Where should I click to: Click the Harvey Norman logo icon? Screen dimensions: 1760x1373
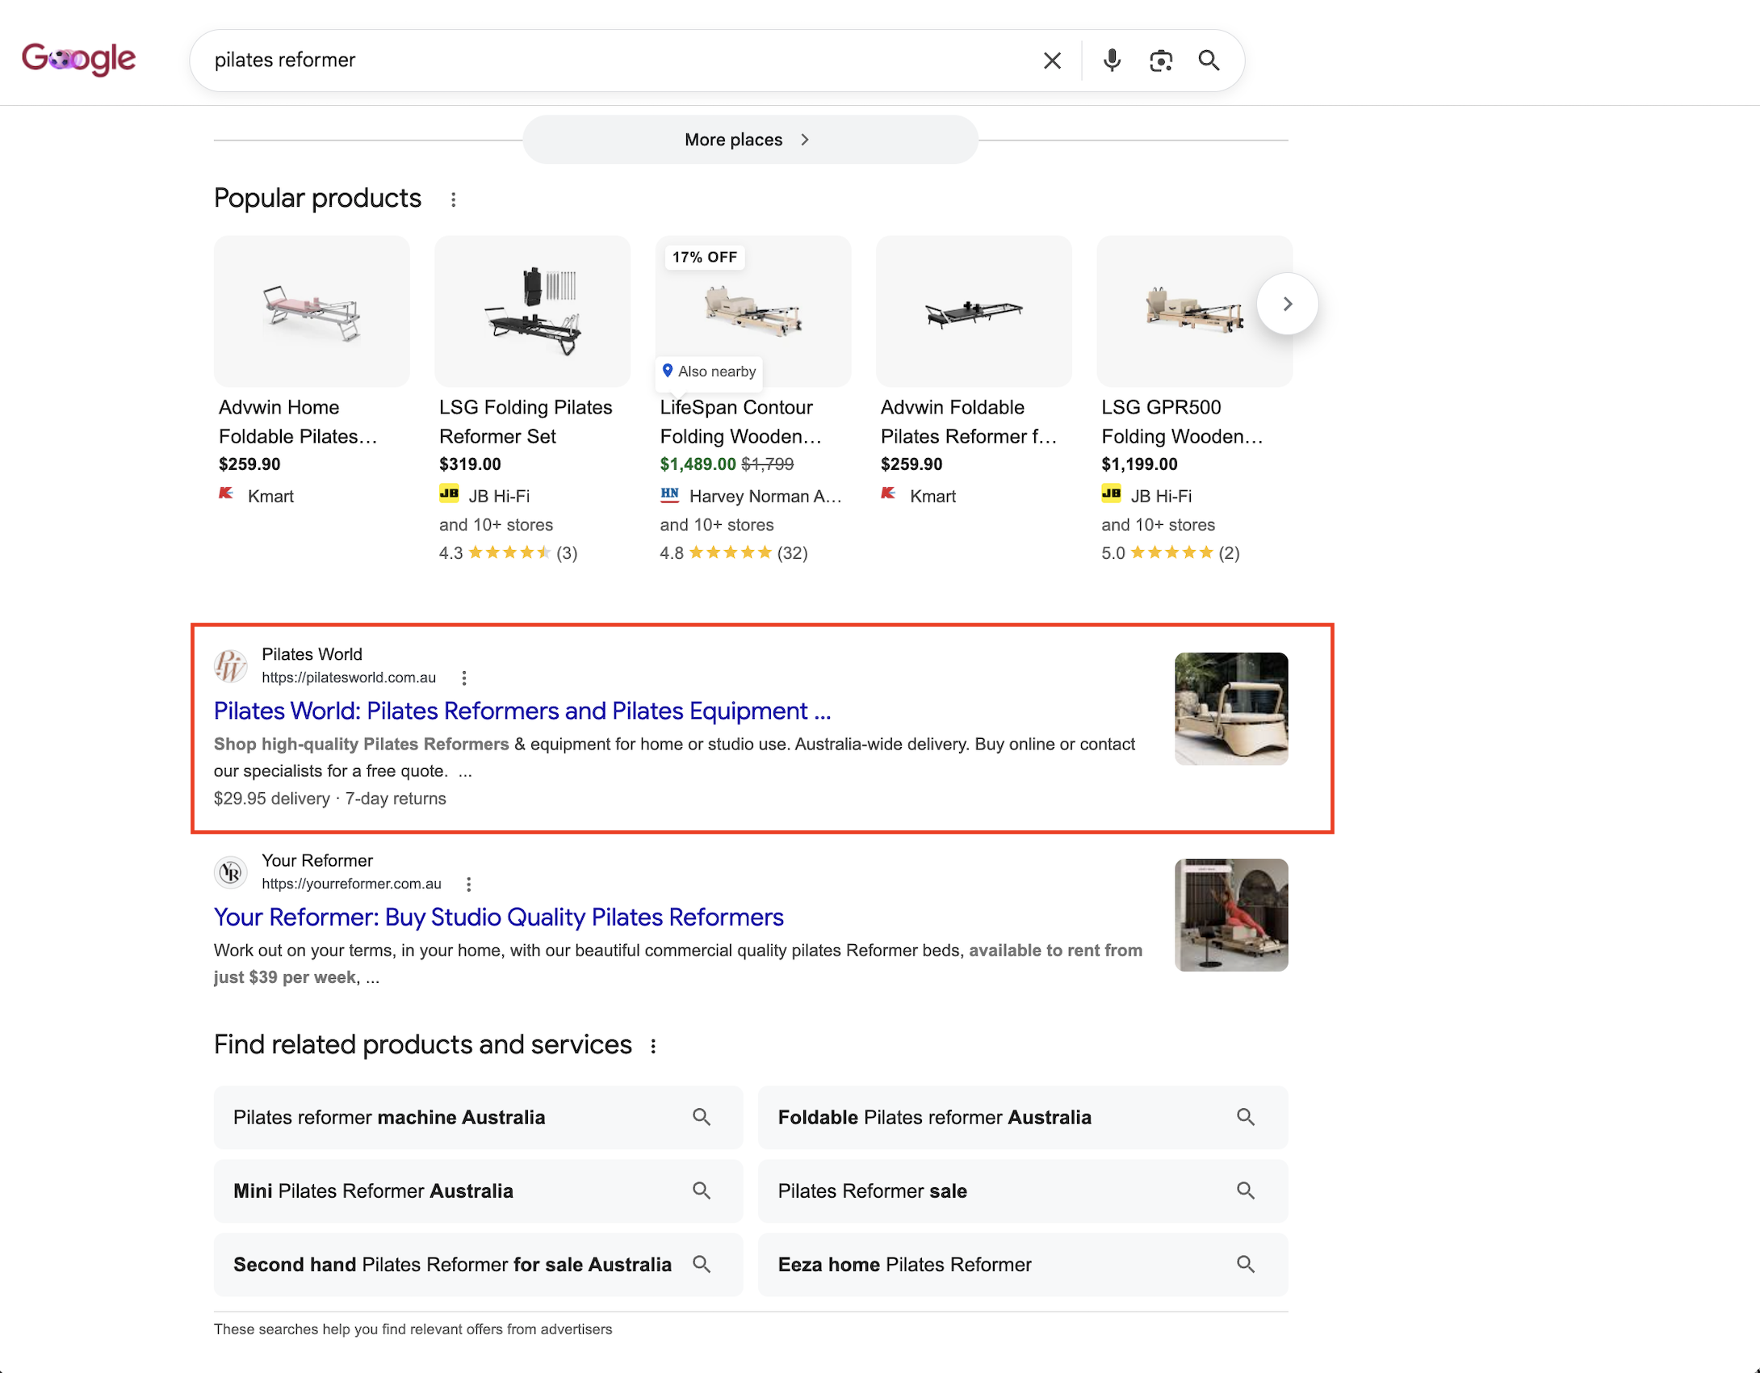tap(669, 493)
